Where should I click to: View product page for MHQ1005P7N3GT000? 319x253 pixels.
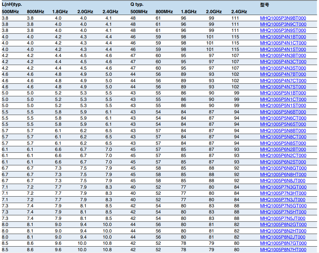[x=283, y=187]
